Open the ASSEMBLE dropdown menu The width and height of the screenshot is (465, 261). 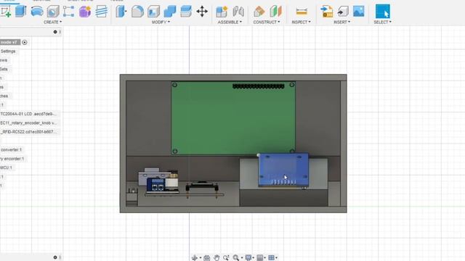pos(230,22)
